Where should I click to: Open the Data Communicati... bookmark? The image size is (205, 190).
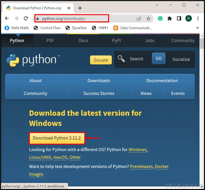(132, 28)
